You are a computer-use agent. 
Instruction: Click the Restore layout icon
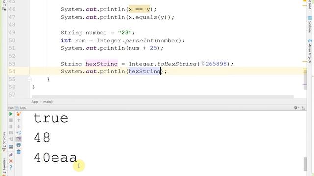(11, 147)
